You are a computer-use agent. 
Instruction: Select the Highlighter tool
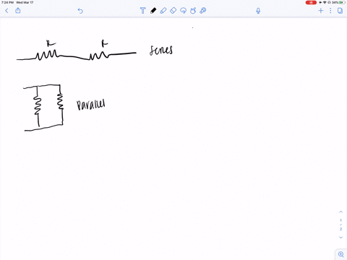click(x=163, y=11)
